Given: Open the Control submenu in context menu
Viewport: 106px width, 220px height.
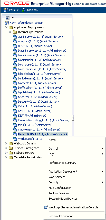Looking at the screenshot, I should pyautogui.click(x=76, y=149).
